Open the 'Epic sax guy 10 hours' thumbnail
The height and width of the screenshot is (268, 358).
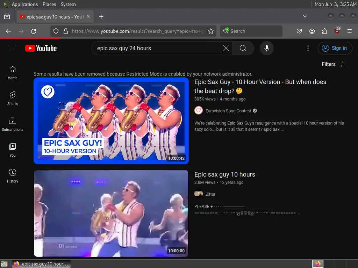(x=111, y=213)
